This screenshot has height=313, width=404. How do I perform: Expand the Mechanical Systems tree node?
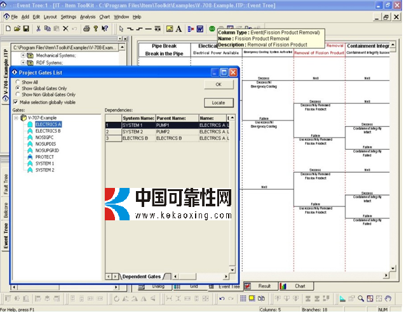click(23, 55)
